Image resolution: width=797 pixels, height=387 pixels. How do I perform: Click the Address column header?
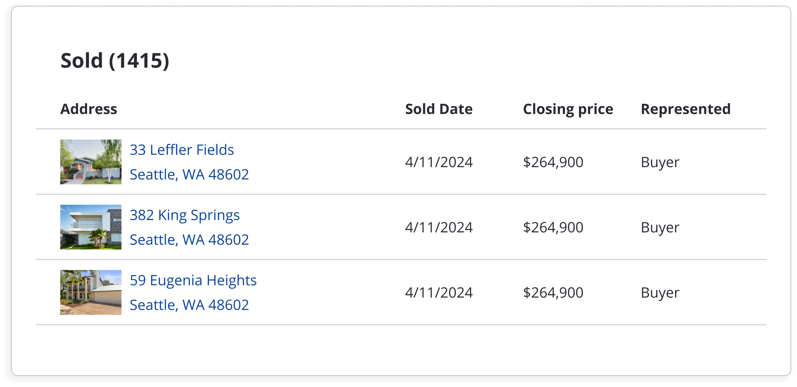[x=89, y=109]
